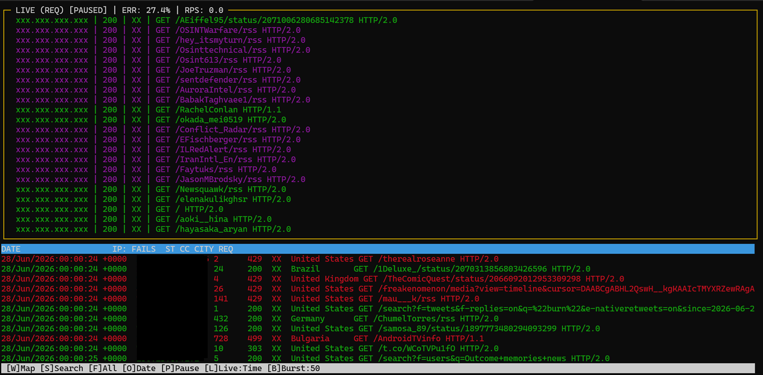This screenshot has width=763, height=375.
Task: Click the /mau___k/rss log row
Action: [x=240, y=299]
